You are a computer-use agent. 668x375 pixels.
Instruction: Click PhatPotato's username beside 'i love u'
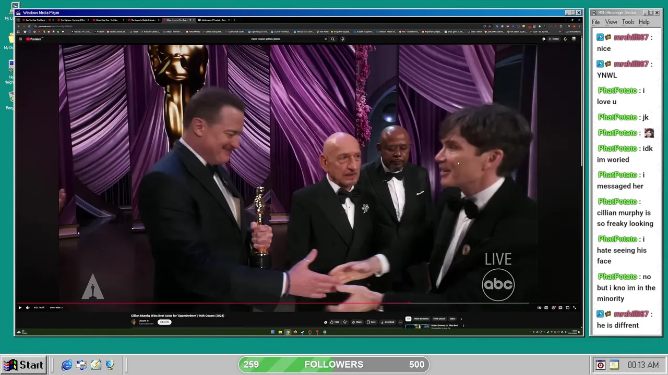tap(617, 91)
